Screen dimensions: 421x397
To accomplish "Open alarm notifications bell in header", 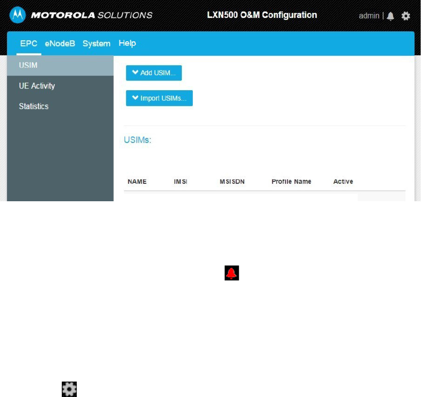I will click(x=391, y=16).
